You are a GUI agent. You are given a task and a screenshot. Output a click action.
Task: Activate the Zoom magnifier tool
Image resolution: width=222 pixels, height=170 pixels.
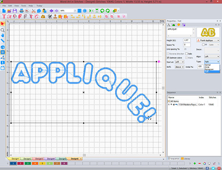pyautogui.click(x=3, y=30)
